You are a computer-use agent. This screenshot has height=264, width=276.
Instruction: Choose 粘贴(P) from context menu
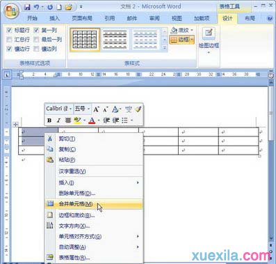(x=93, y=160)
